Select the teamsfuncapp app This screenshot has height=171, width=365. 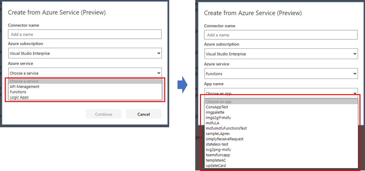[281, 155]
